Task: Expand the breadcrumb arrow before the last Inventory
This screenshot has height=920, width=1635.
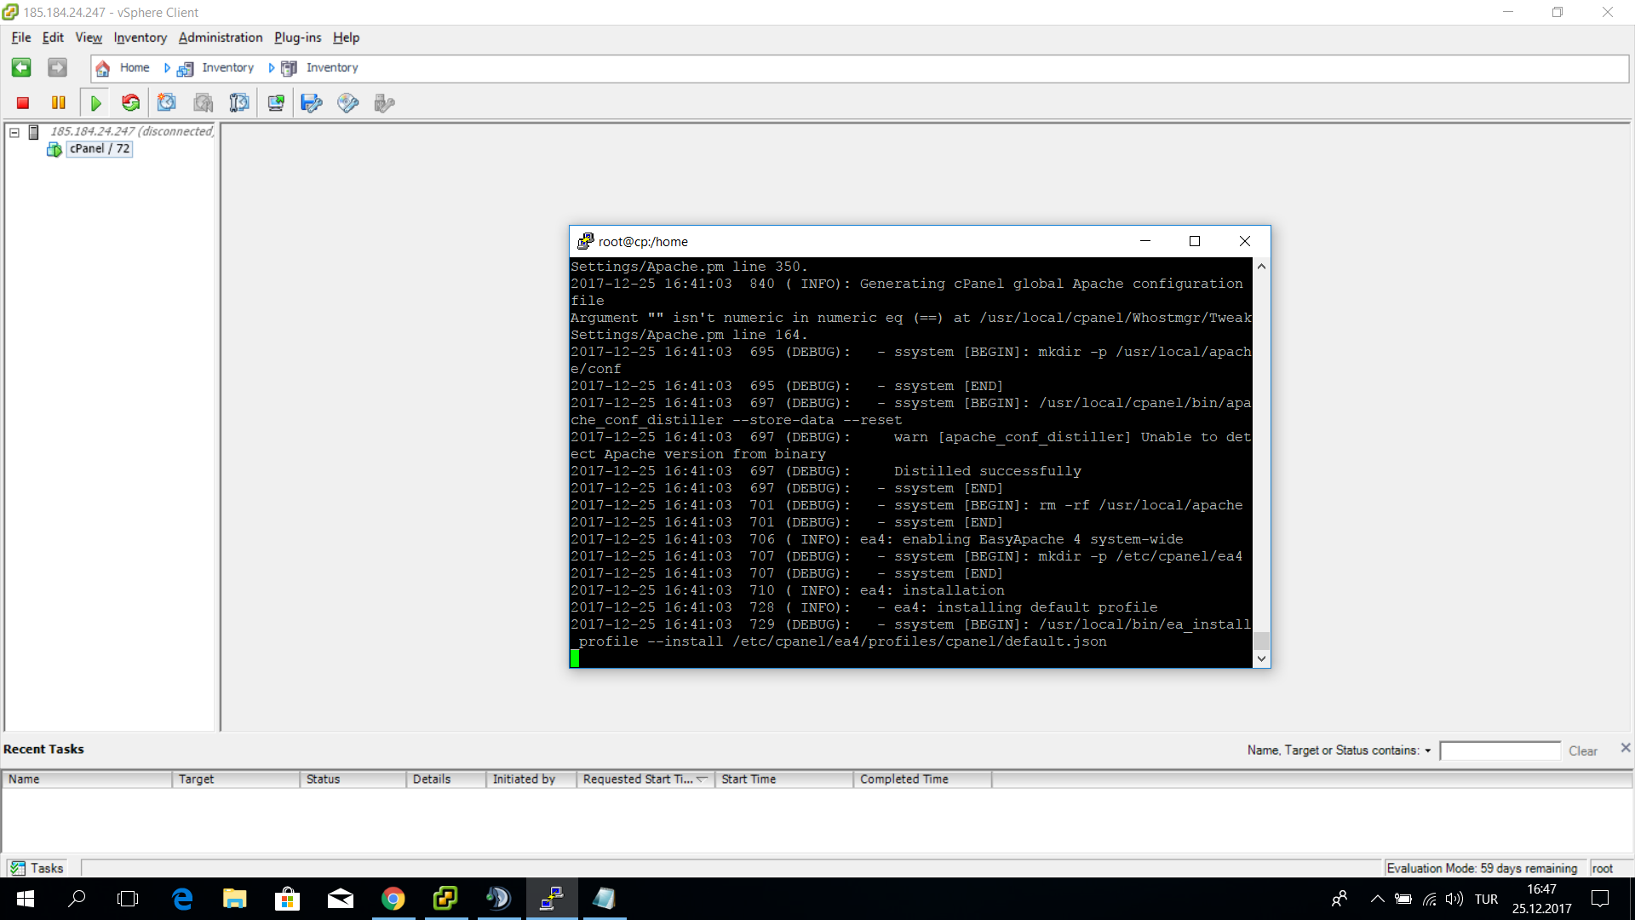Action: coord(272,68)
